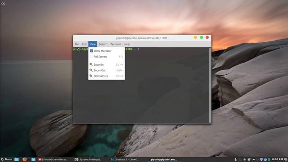Click the blue circular tray icon

click(265, 159)
